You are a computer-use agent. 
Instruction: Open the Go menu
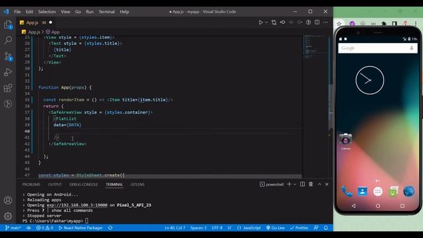[x=78, y=12]
